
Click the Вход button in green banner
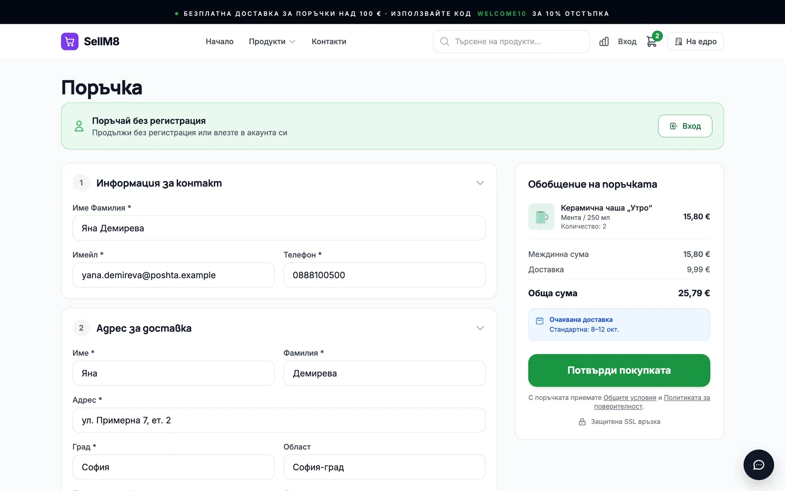coord(685,126)
